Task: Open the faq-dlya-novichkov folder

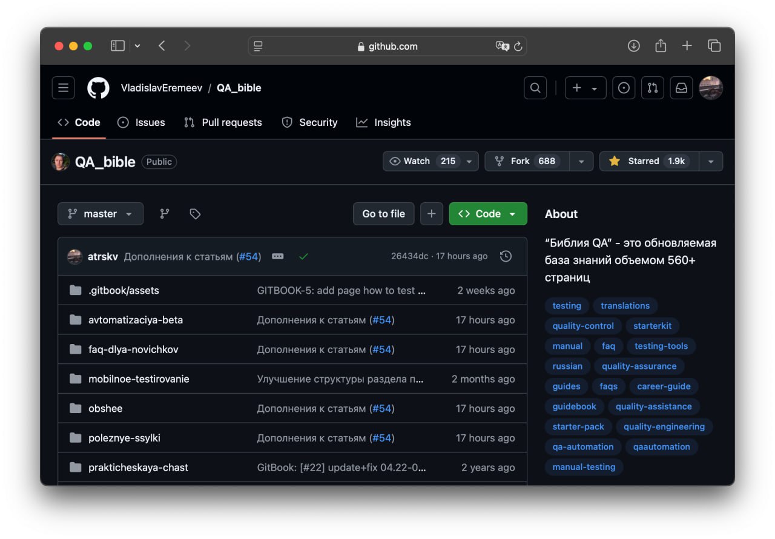Action: [133, 349]
